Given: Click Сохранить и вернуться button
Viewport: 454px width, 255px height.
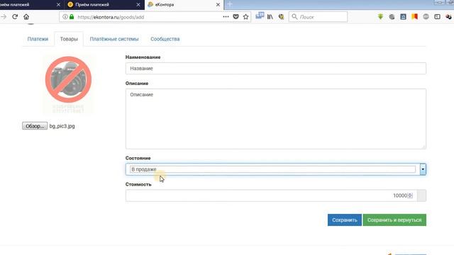Looking at the screenshot, I should [394, 220].
